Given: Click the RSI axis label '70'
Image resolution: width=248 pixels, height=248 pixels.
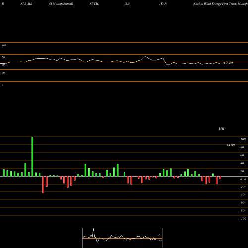Looking at the screenshot, I should tap(3, 57).
